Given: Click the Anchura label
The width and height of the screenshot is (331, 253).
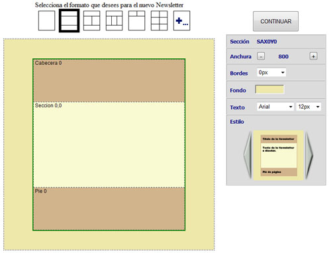Looking at the screenshot, I should pyautogui.click(x=240, y=56).
